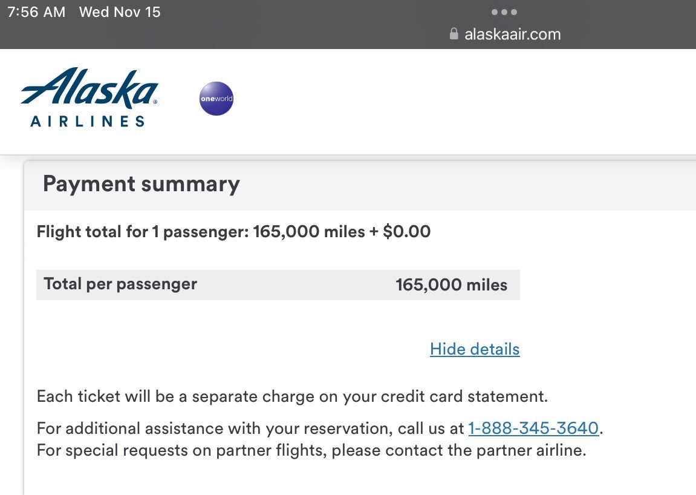Tap the padlock icon beside the URL

tap(454, 34)
